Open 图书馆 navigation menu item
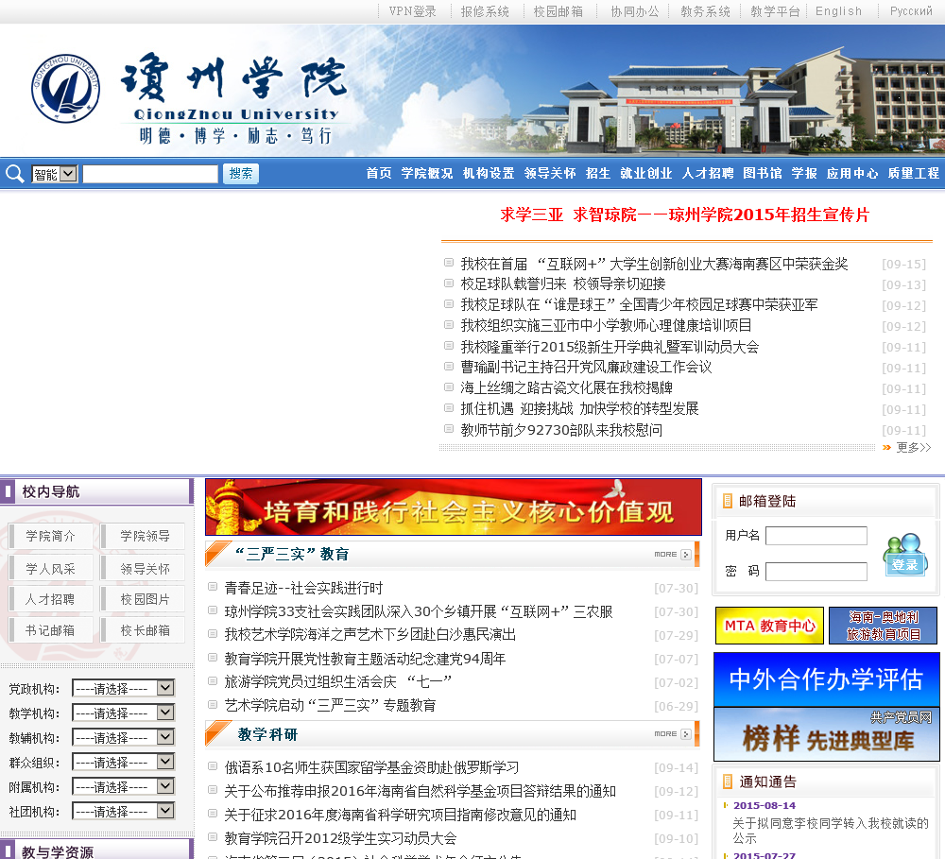This screenshot has height=859, width=945. (763, 174)
